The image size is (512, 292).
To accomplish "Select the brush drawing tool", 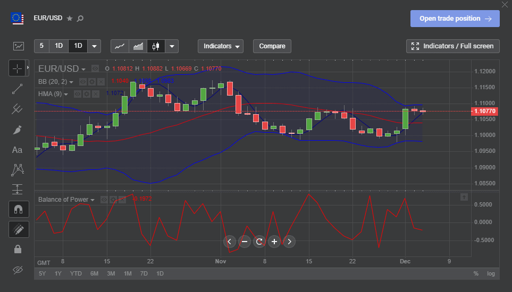I will coord(17,130).
